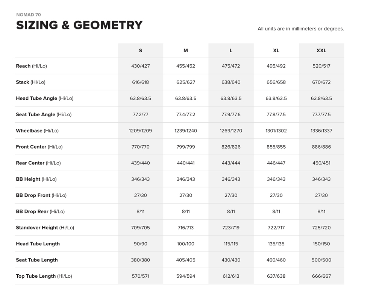
Task: Click the XXL size column header
Action: point(321,50)
